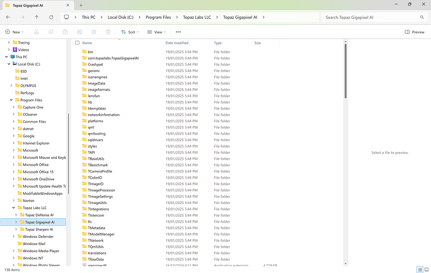Select the sqldrivers folder name
This screenshot has width=431, height=273.
point(95,140)
